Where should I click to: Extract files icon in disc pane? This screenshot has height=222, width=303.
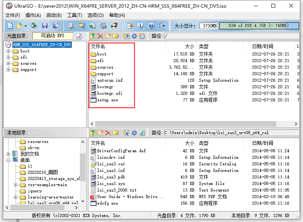127,36
